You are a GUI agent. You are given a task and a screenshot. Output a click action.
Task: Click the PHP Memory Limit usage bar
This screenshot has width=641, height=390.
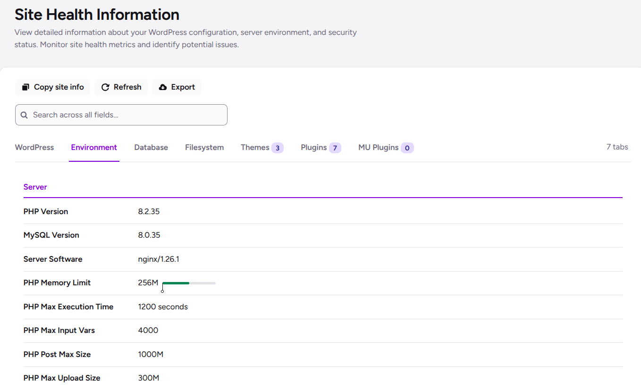(189, 283)
